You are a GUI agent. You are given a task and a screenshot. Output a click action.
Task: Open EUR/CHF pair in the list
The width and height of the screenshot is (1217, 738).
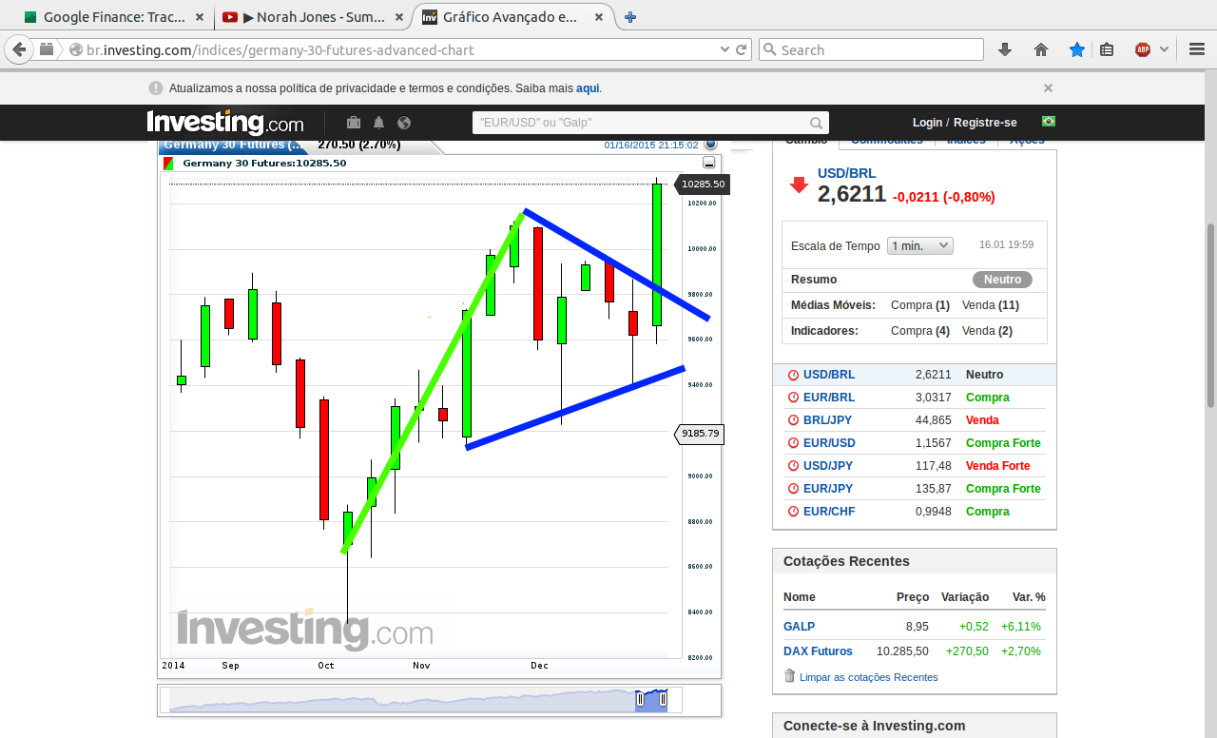tap(829, 512)
